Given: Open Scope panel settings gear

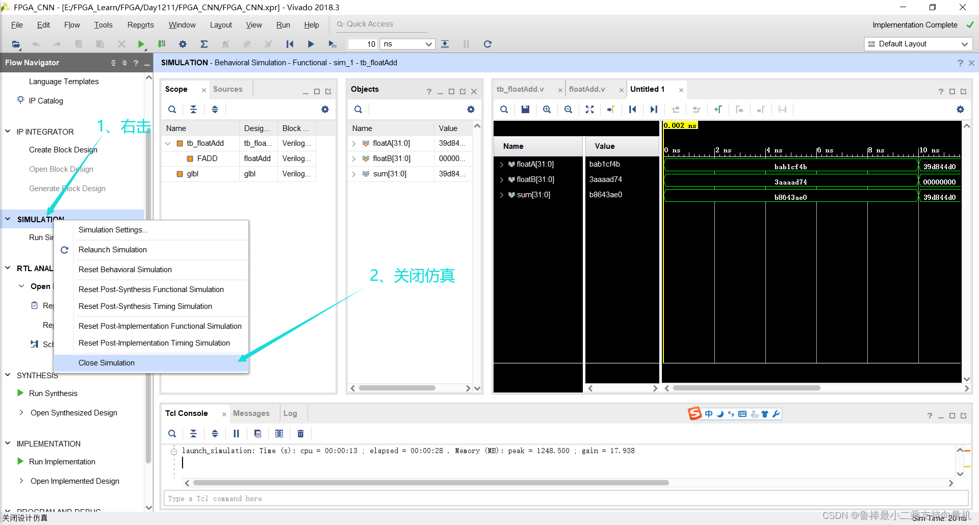Looking at the screenshot, I should tap(325, 110).
